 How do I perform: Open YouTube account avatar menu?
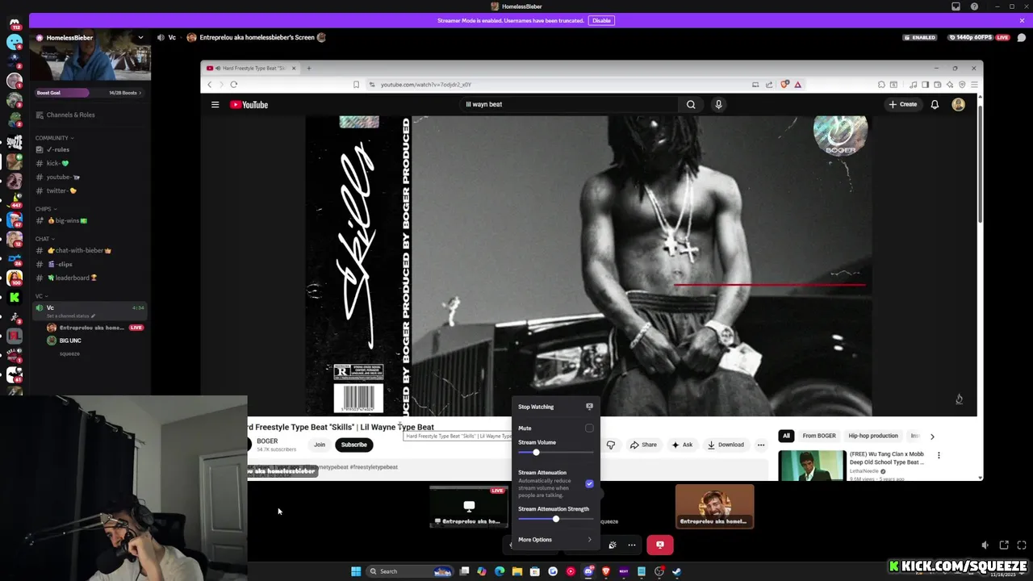point(959,104)
